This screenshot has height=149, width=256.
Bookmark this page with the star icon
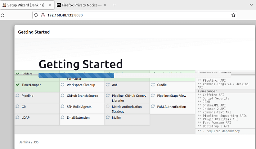233,15
